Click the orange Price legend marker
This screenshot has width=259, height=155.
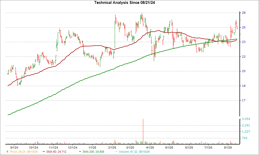click(x=8, y=152)
